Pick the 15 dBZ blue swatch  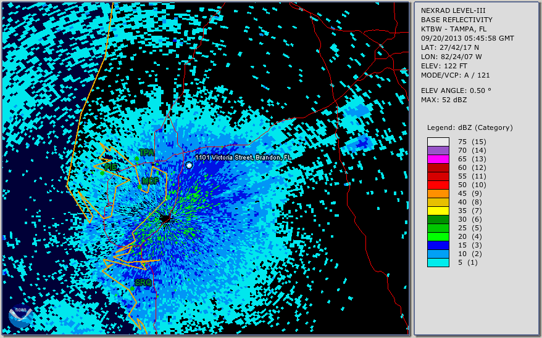pyautogui.click(x=438, y=245)
